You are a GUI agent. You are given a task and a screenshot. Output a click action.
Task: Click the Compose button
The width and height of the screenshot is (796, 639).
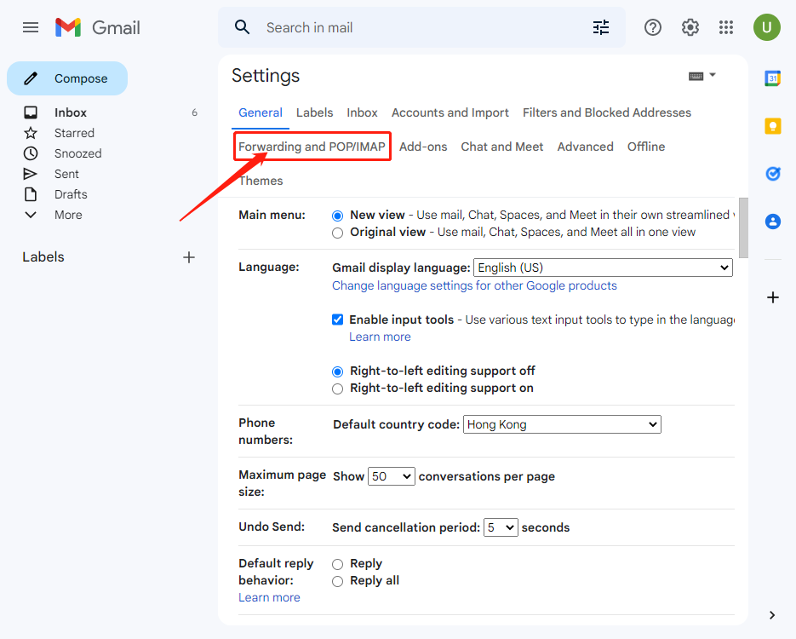click(x=68, y=78)
